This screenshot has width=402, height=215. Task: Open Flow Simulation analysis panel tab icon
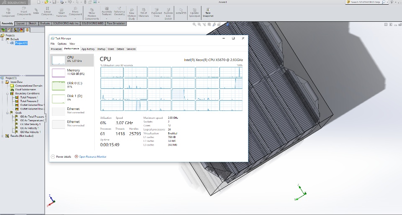[27, 30]
